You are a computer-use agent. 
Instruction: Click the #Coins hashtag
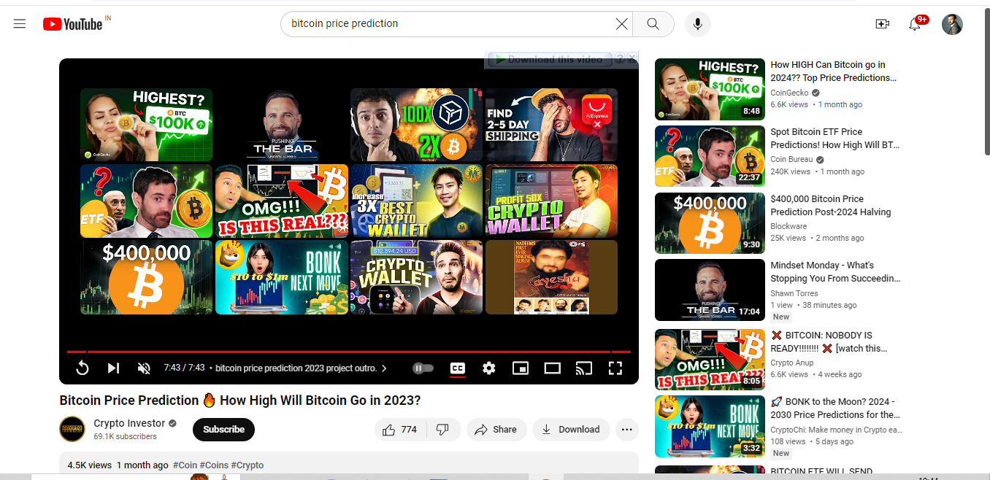pos(214,465)
